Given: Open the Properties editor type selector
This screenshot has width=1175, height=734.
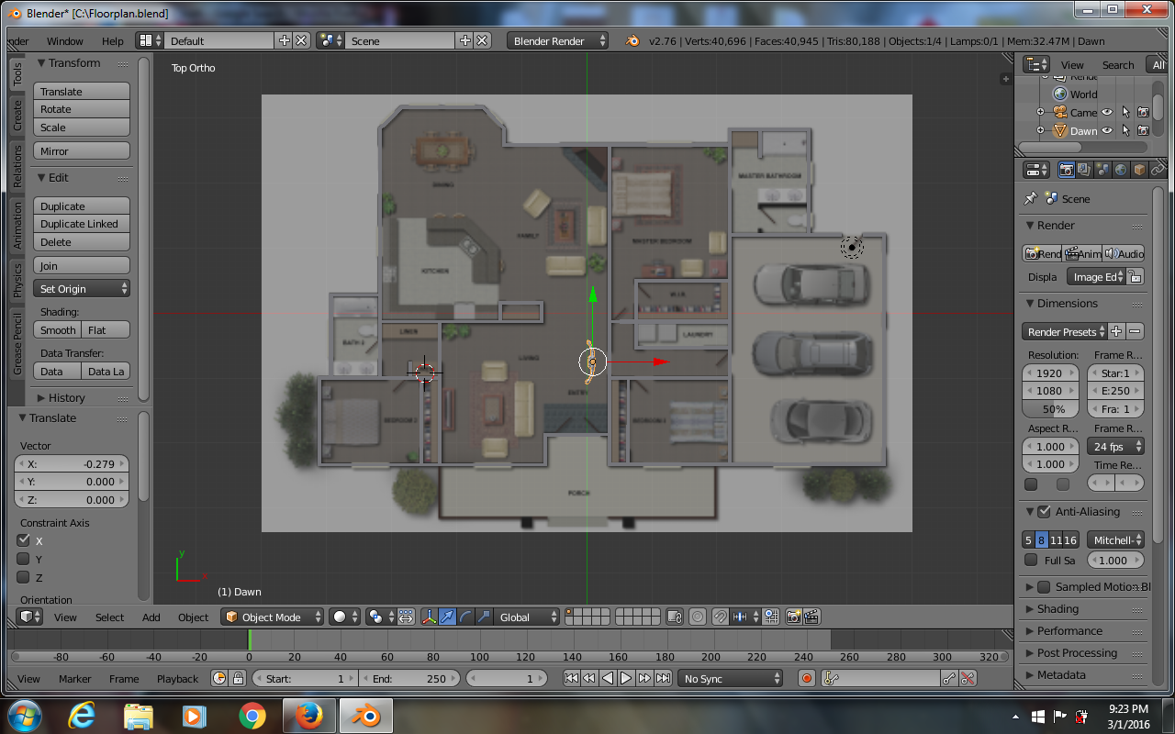Looking at the screenshot, I should [1037, 170].
